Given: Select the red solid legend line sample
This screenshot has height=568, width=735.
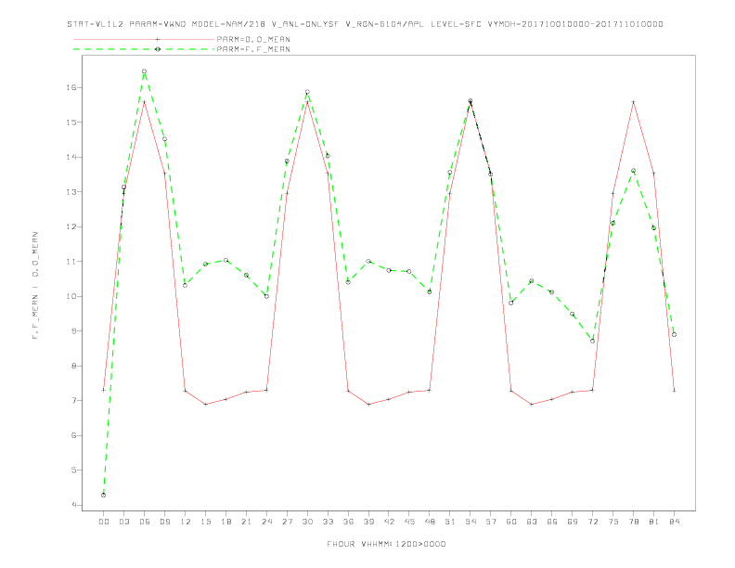Looking at the screenshot, I should tap(144, 39).
